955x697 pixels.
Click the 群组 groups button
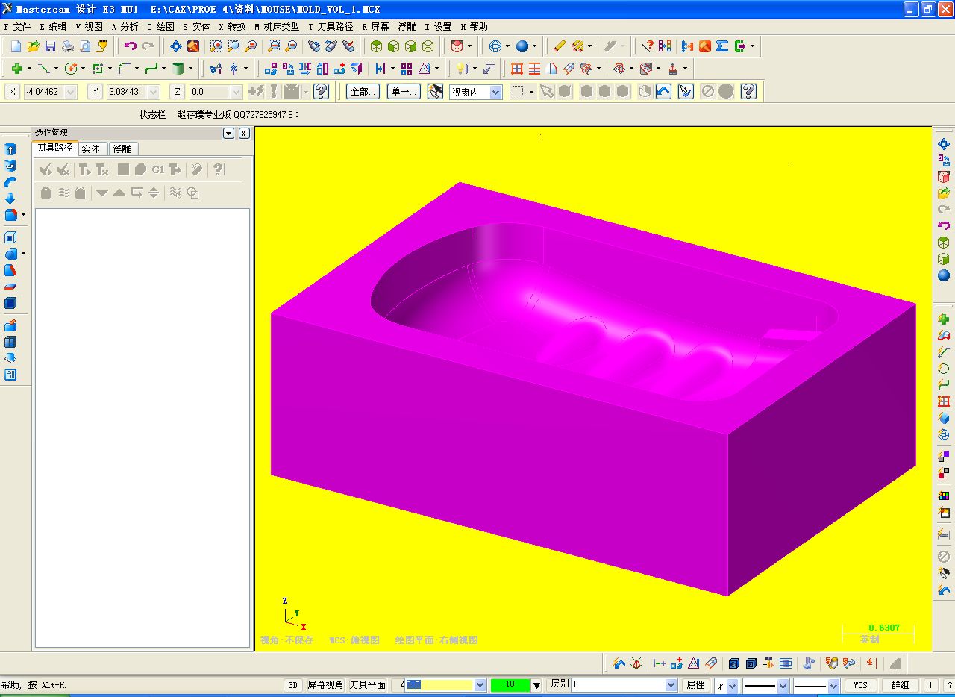[901, 685]
